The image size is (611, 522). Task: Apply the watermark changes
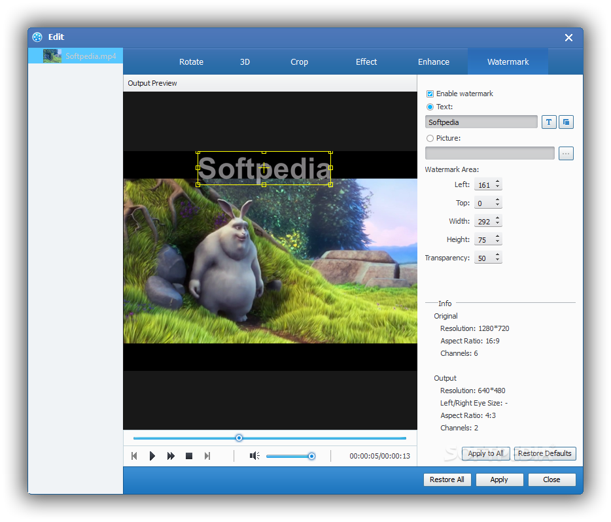(499, 479)
